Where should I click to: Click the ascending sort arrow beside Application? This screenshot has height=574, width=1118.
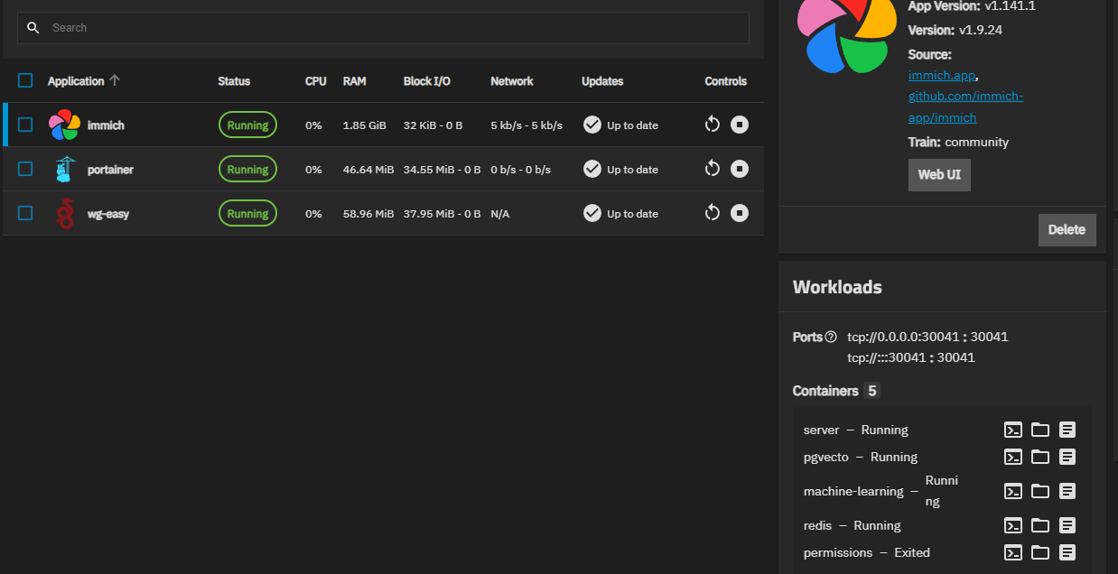click(x=114, y=80)
